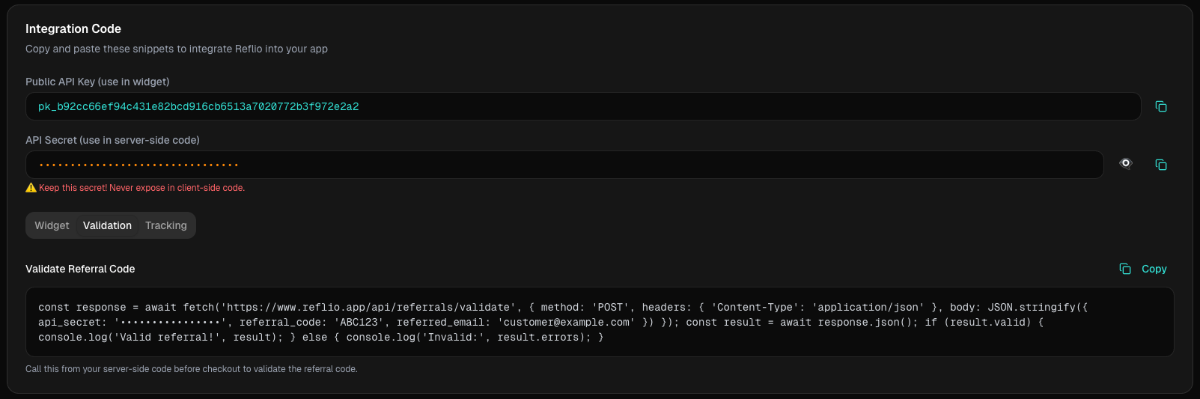The image size is (1200, 399).
Task: Click 'customer@example.com' in the code snippet
Action: [x=566, y=323]
